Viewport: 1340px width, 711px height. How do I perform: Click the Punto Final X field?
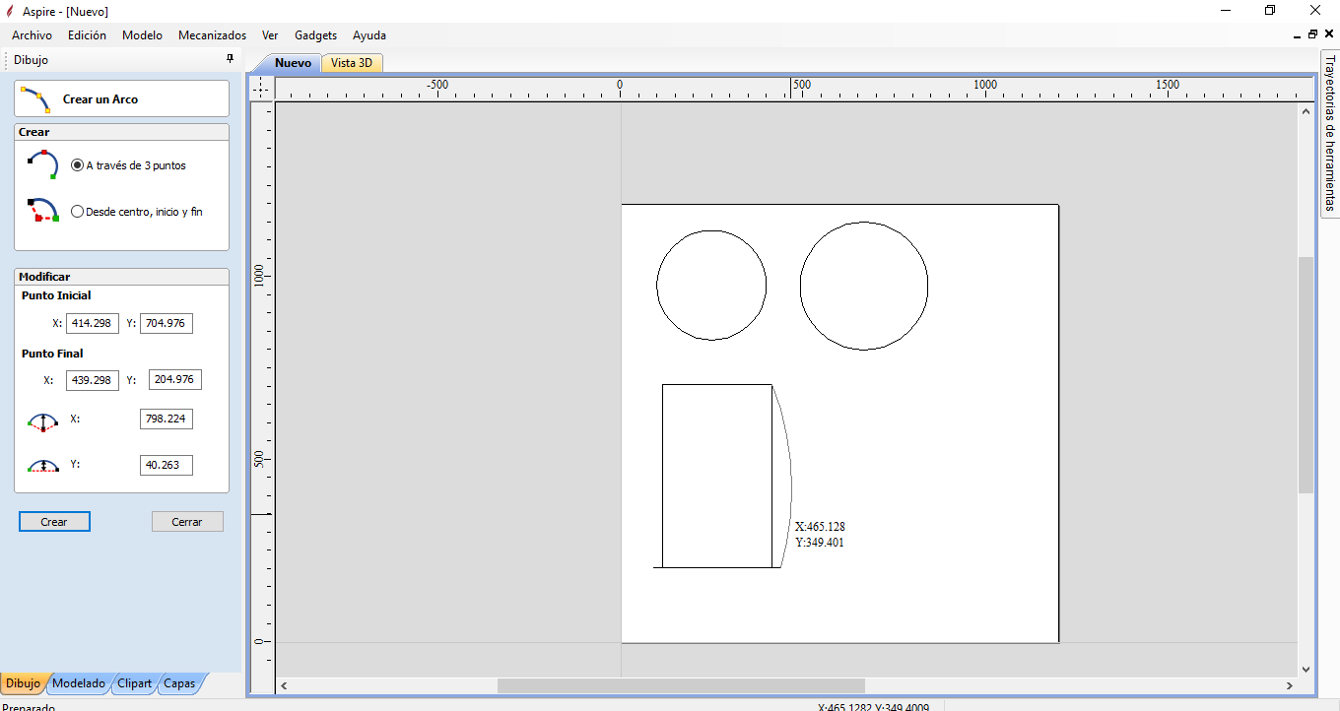click(x=93, y=380)
